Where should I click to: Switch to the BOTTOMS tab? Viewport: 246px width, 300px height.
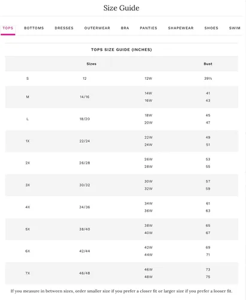tap(34, 28)
